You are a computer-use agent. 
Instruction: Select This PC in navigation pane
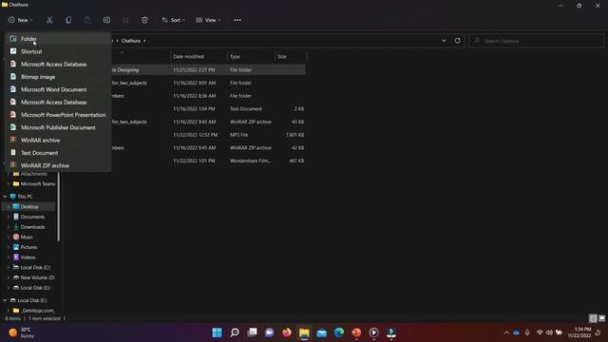click(x=25, y=197)
